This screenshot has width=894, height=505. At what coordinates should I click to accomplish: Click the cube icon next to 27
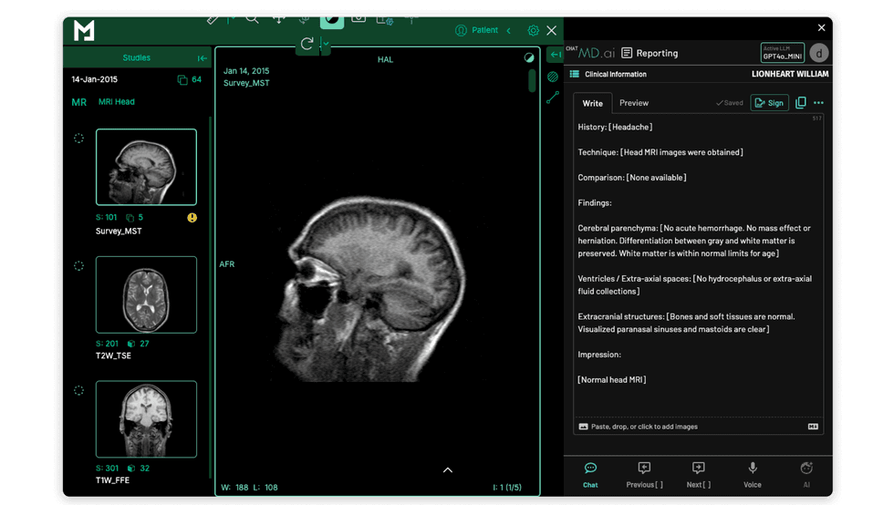coord(131,344)
